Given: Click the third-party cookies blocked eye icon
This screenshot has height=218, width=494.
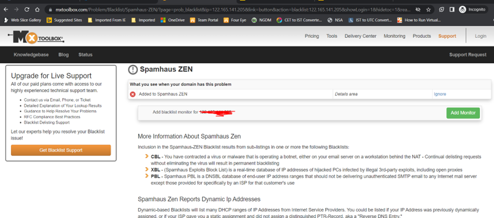Looking at the screenshot, I should point(418,9).
